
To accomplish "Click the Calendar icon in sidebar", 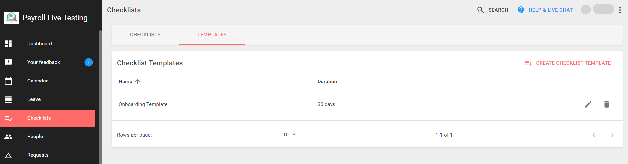I will click(x=8, y=81).
